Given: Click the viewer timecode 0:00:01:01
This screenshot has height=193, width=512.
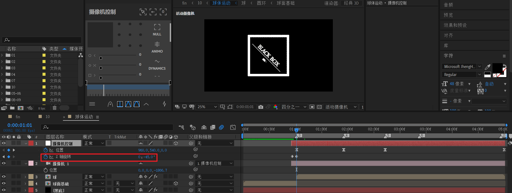Looking at the screenshot, I should (245, 107).
